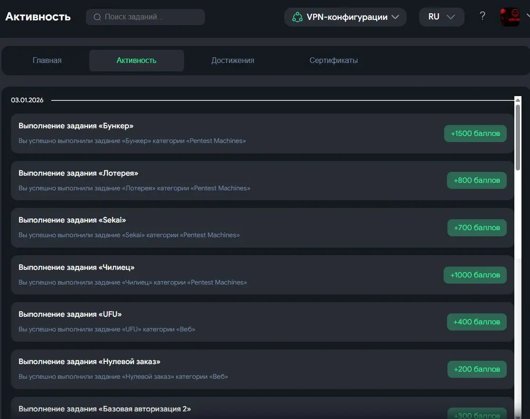Click the +300 баллов badge
530x419 pixels.
pyautogui.click(x=477, y=415)
